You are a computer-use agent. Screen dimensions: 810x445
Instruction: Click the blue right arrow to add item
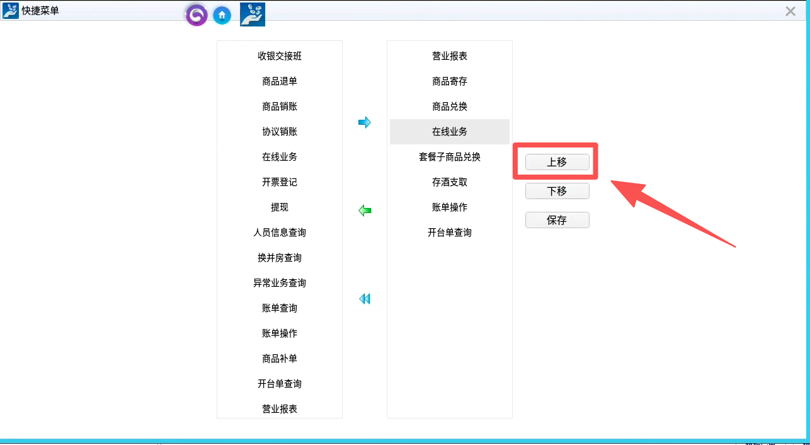coord(365,122)
